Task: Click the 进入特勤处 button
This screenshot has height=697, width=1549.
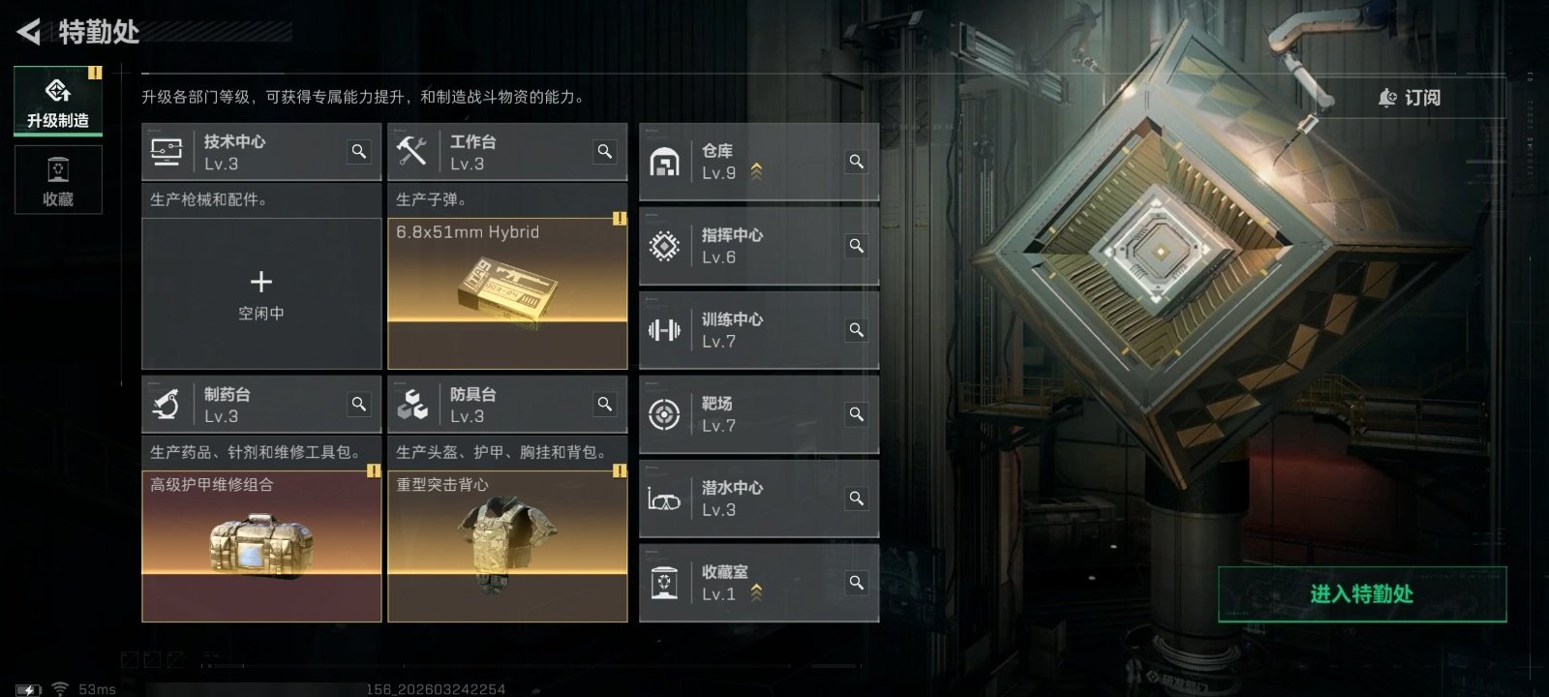Action: 1362,593
